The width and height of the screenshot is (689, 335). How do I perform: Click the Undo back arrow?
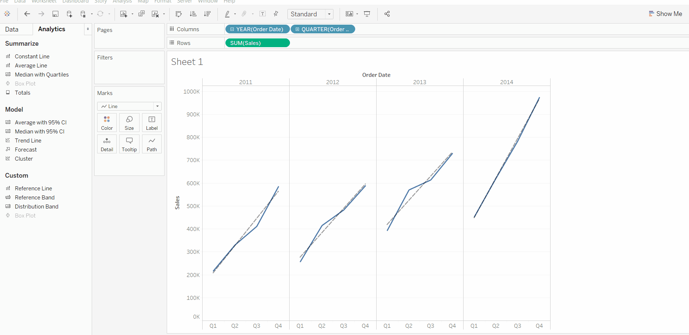coord(27,14)
